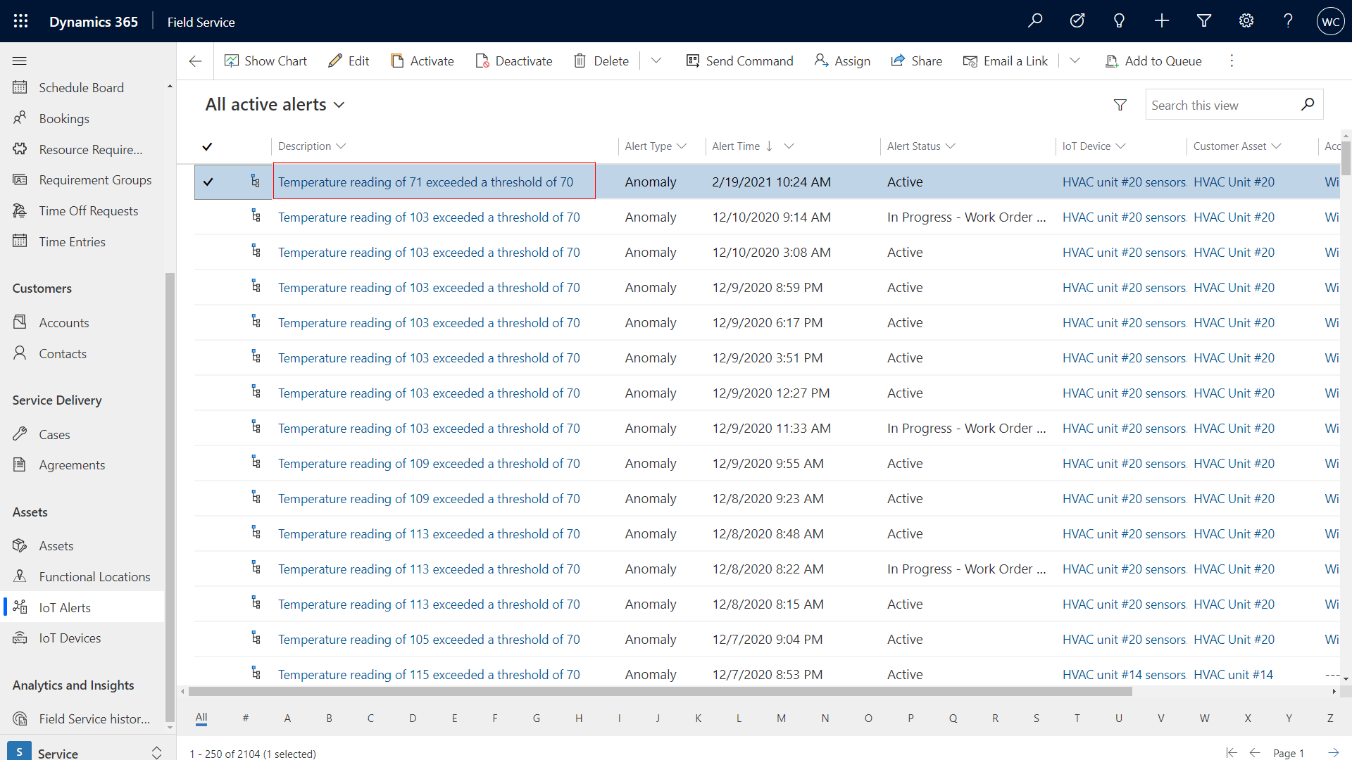This screenshot has height=760, width=1352.
Task: Click page navigation next arrow button
Action: (x=1334, y=752)
